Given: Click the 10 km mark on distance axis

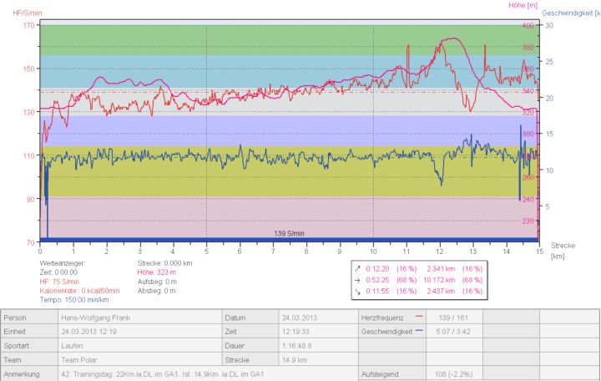Looking at the screenshot, I should tap(373, 251).
